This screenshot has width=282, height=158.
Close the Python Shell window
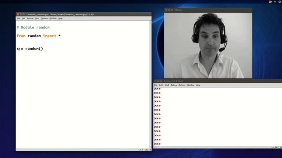(156, 81)
